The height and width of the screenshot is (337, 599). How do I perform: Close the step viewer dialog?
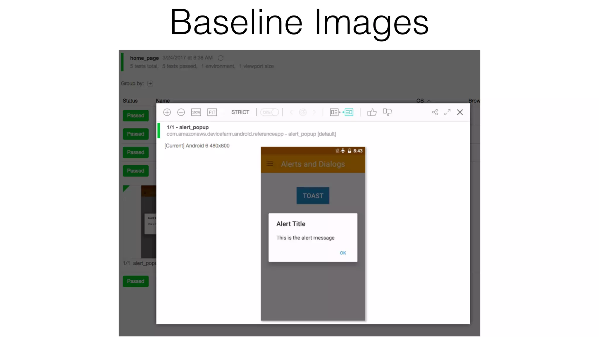pyautogui.click(x=460, y=112)
